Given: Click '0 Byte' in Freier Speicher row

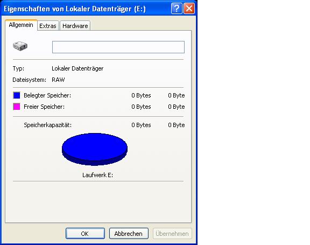Looking at the screenshot, I should point(177,107).
